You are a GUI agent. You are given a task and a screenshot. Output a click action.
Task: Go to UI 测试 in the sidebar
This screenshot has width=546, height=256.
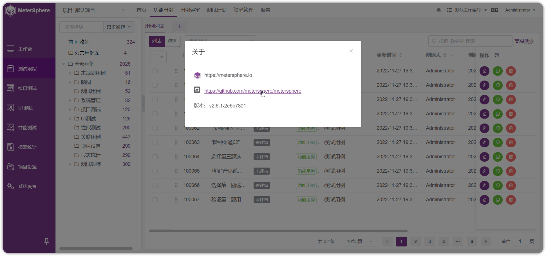(29, 108)
